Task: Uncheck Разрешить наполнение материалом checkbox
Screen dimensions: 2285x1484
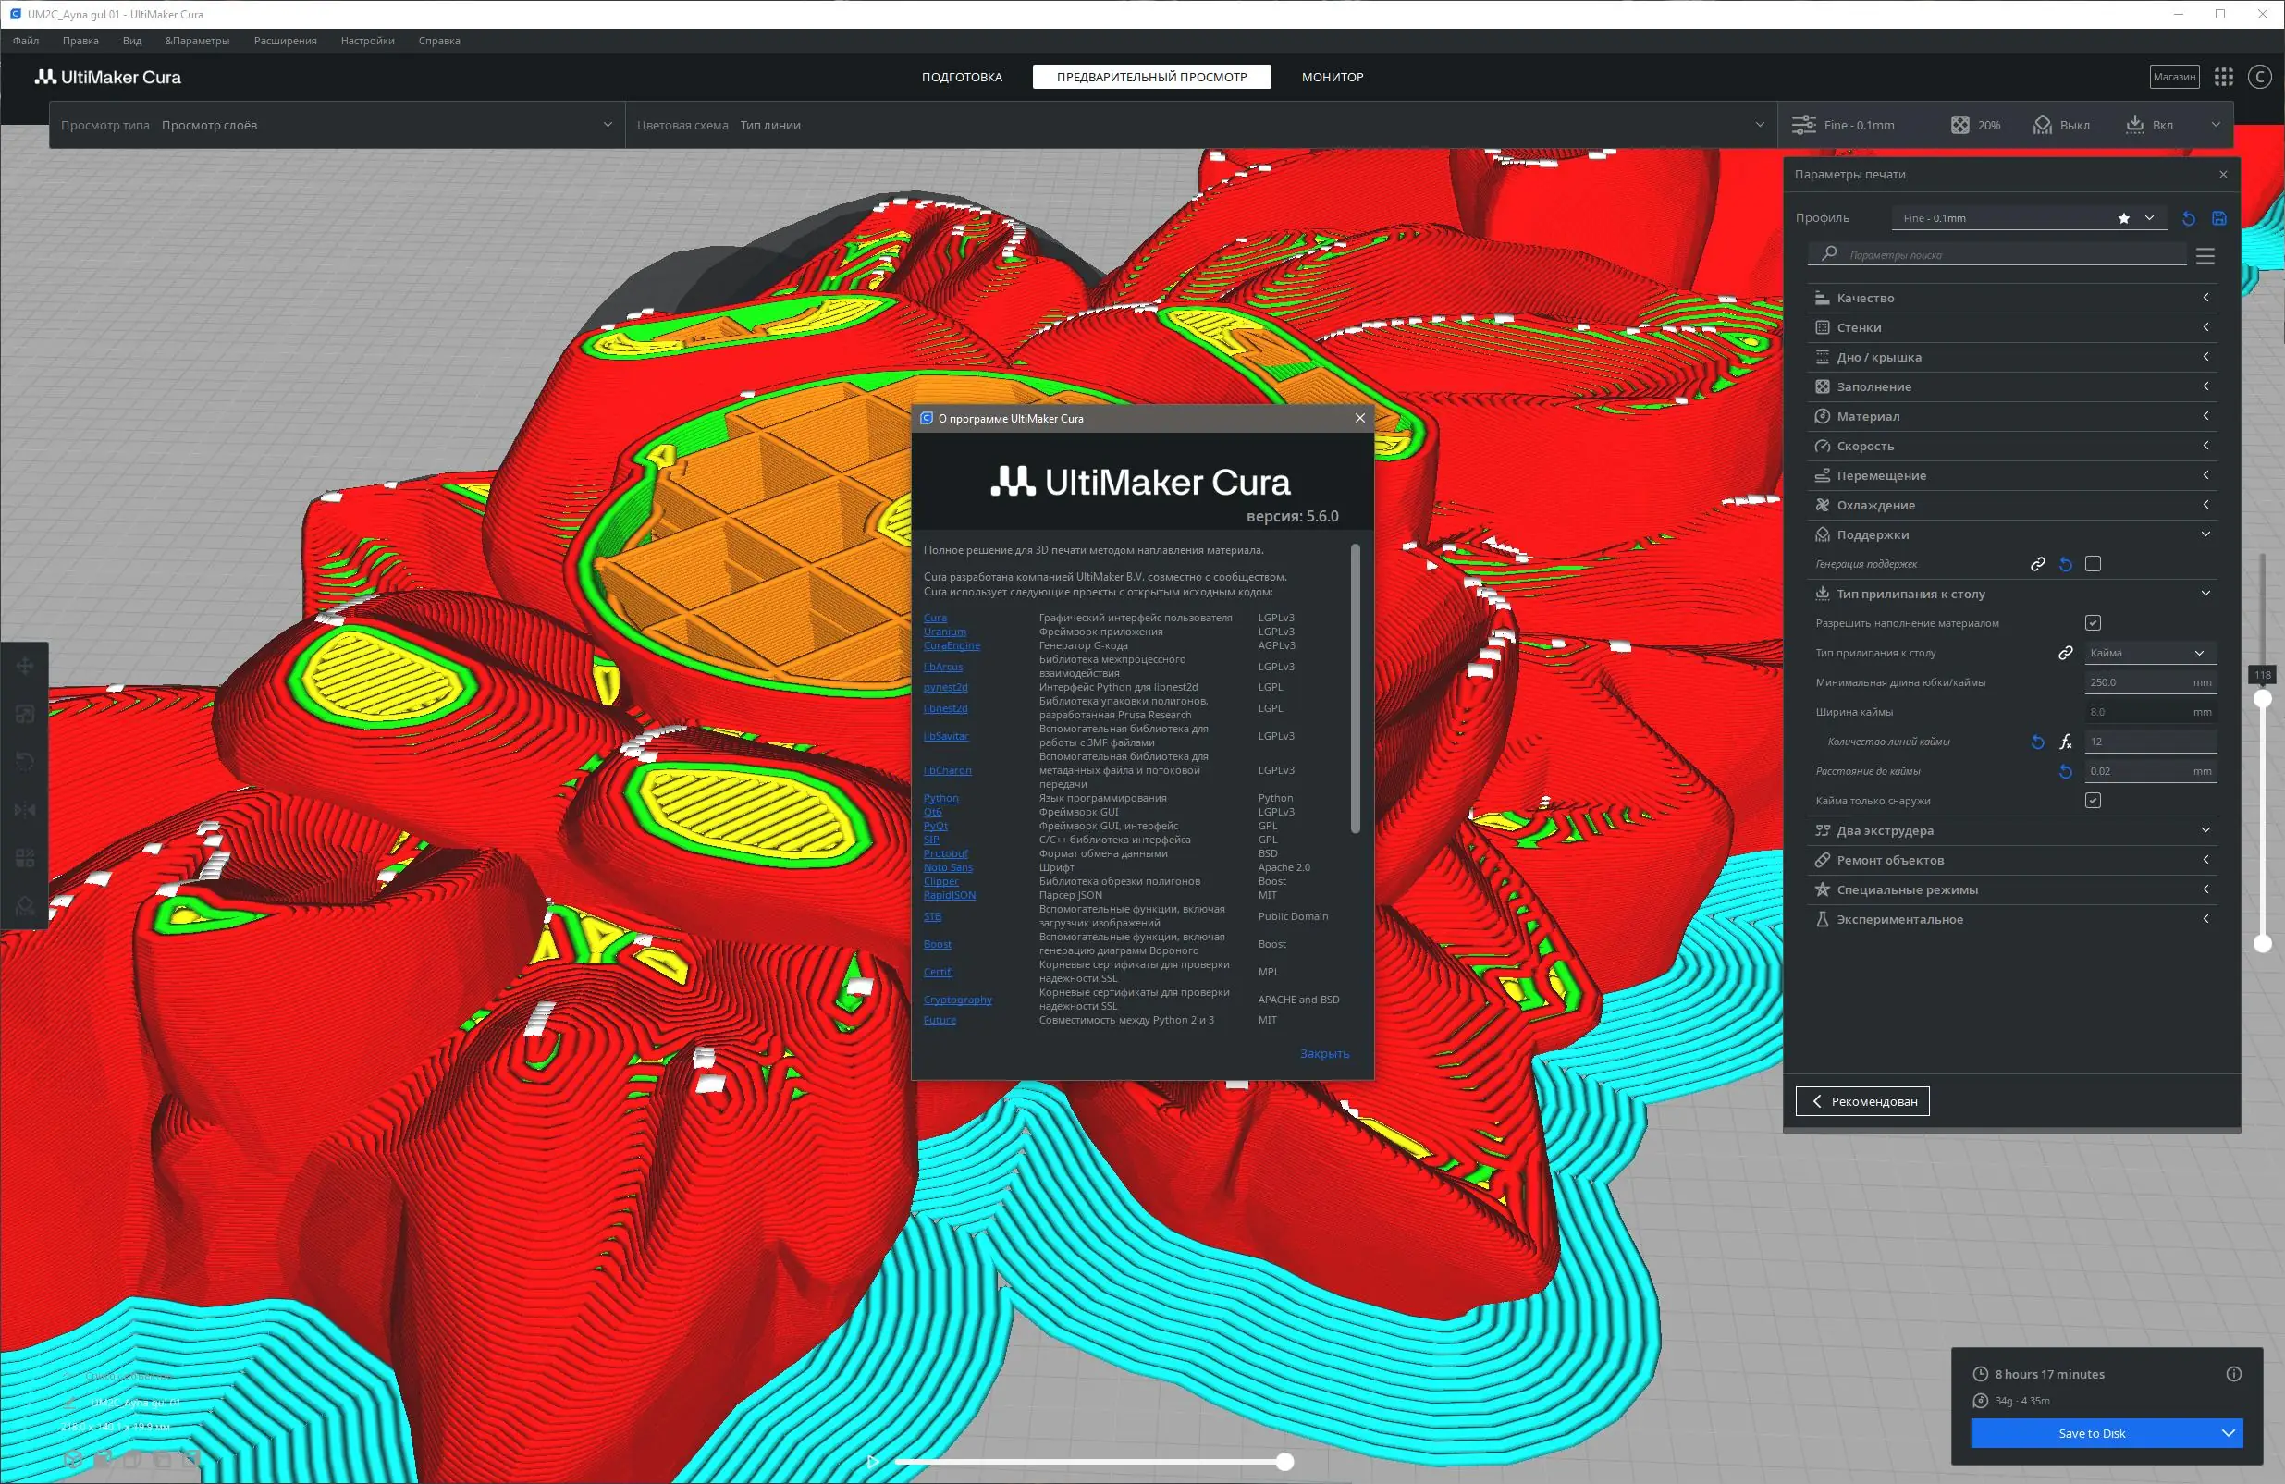Action: pyautogui.click(x=2092, y=623)
